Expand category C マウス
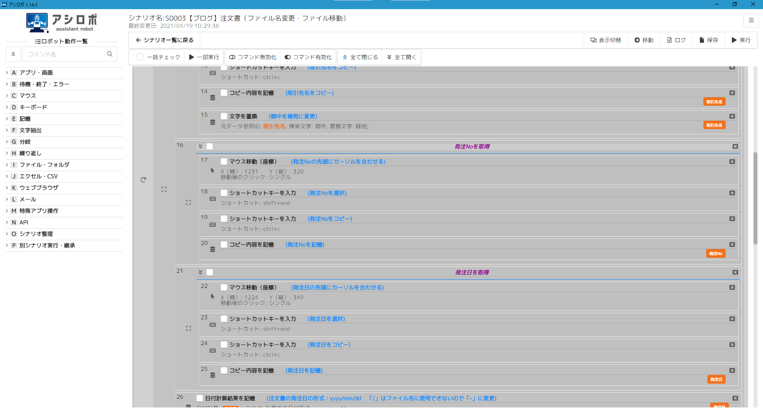The image size is (763, 413). point(64,96)
